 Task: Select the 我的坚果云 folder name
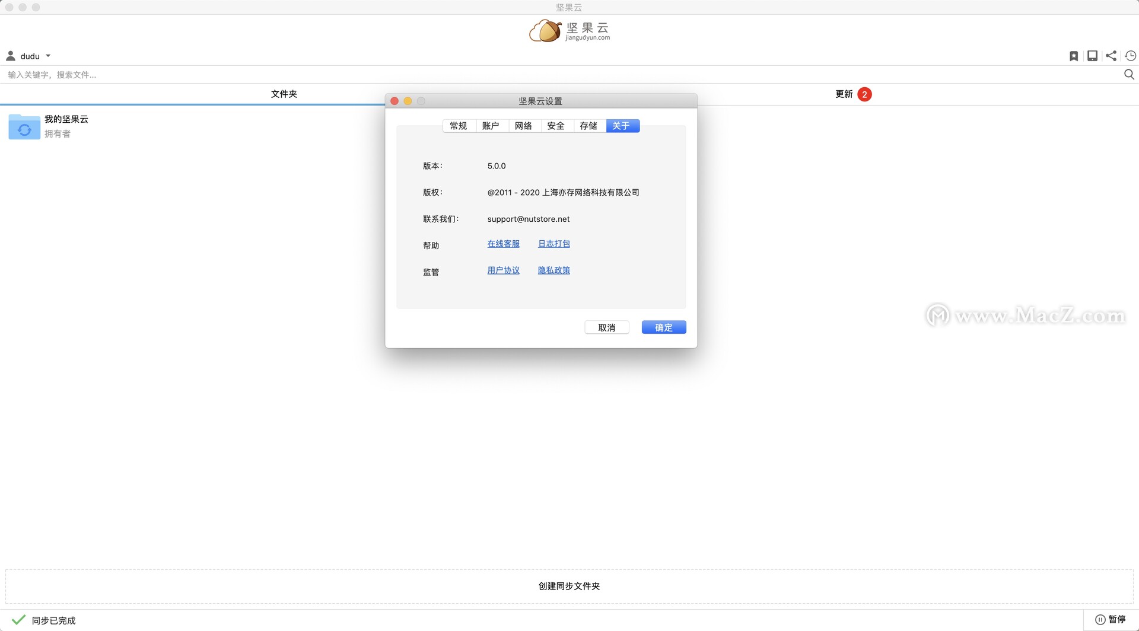click(x=66, y=119)
